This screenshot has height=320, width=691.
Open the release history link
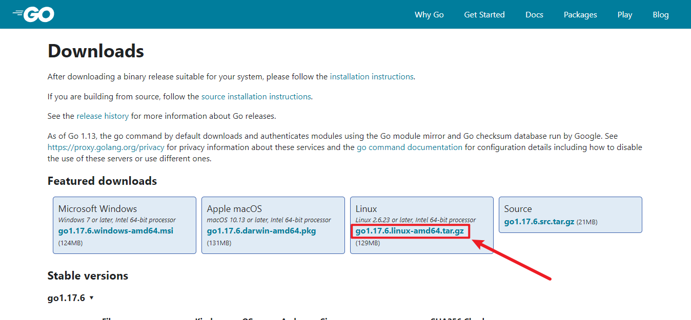point(103,116)
